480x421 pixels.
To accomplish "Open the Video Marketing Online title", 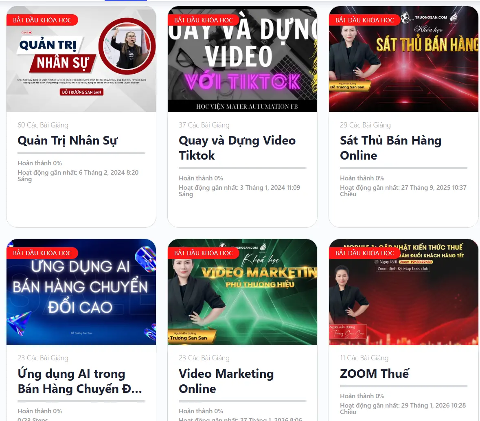I will click(x=226, y=381).
